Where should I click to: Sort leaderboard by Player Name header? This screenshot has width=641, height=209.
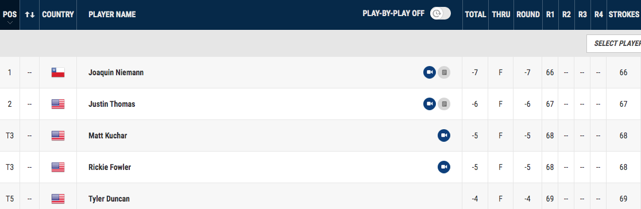tap(112, 14)
